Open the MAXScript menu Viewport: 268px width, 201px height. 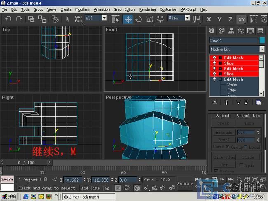click(188, 9)
